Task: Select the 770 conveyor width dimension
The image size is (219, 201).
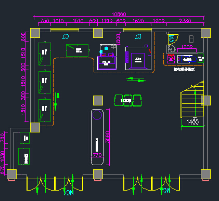Action: [x=97, y=155]
